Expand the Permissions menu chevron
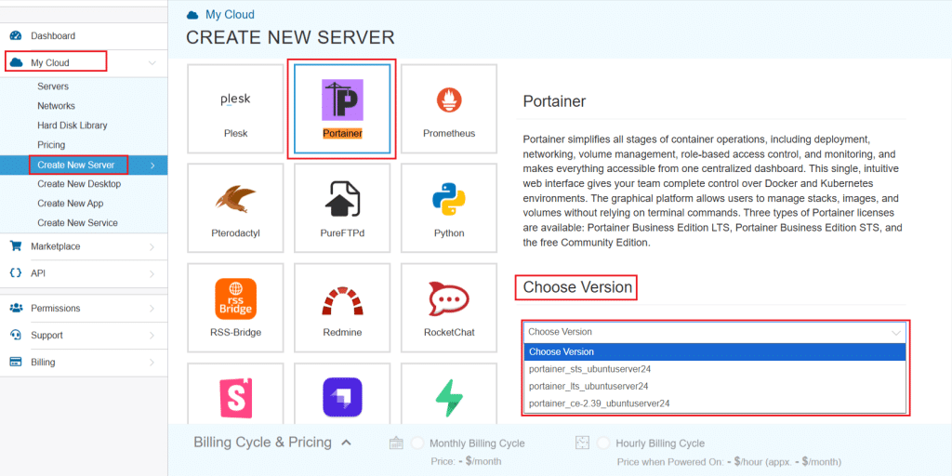The width and height of the screenshot is (952, 476). point(152,309)
